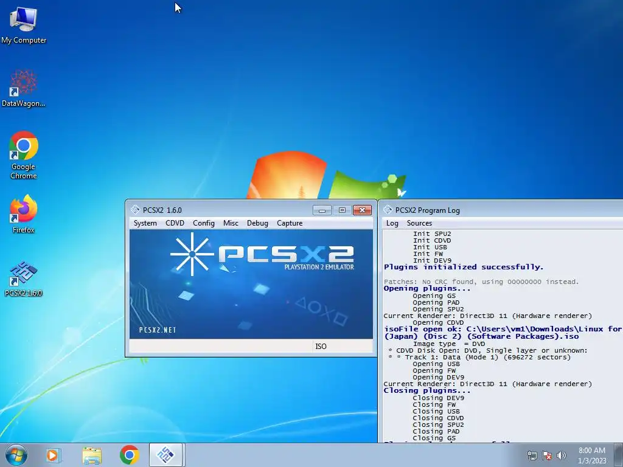Click the volume speaker tray icon
This screenshot has height=467, width=623.
tap(561, 455)
